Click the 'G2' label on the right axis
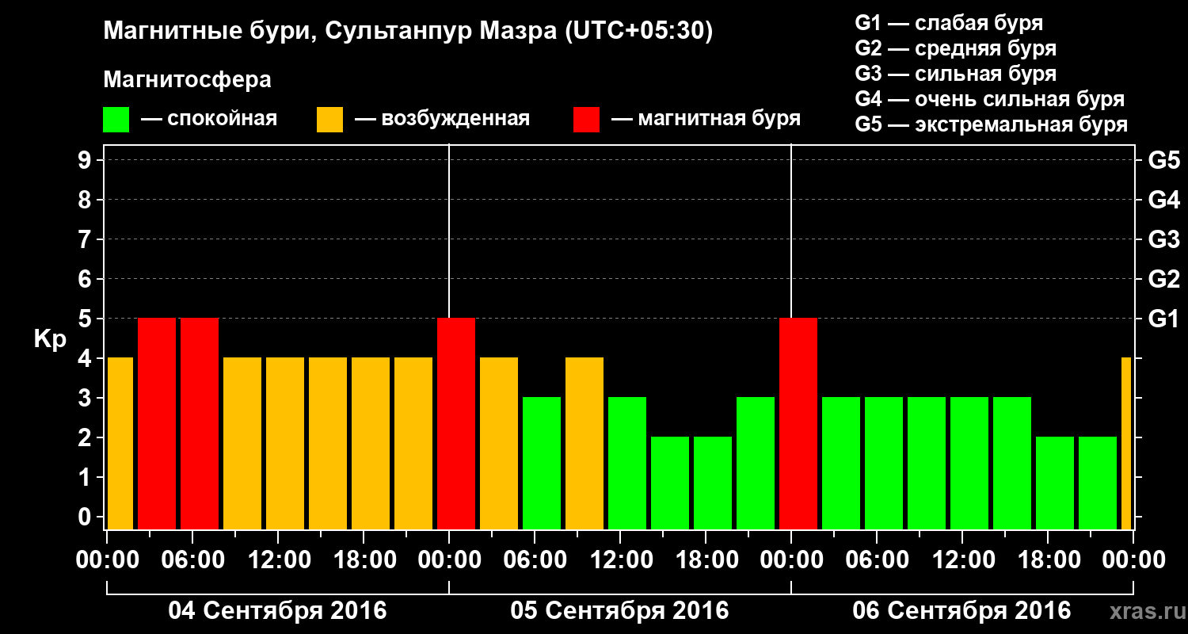Image resolution: width=1188 pixels, height=634 pixels. pos(1163,279)
